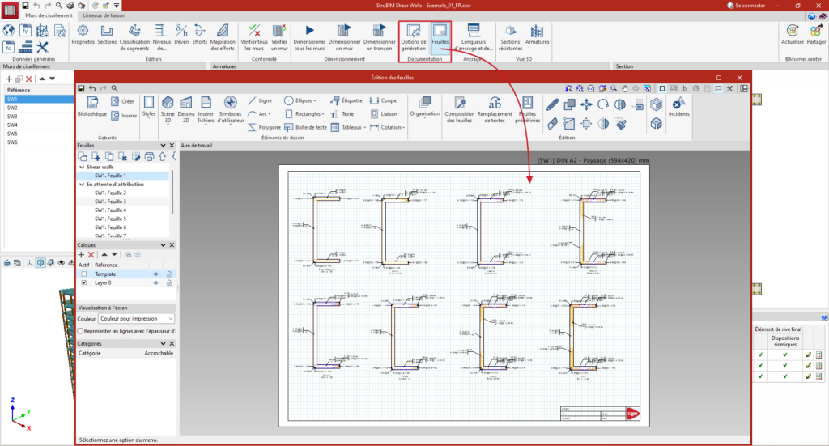Click the search magnifier in Édition des feuilles
Image resolution: width=829 pixels, height=446 pixels.
tap(115, 89)
